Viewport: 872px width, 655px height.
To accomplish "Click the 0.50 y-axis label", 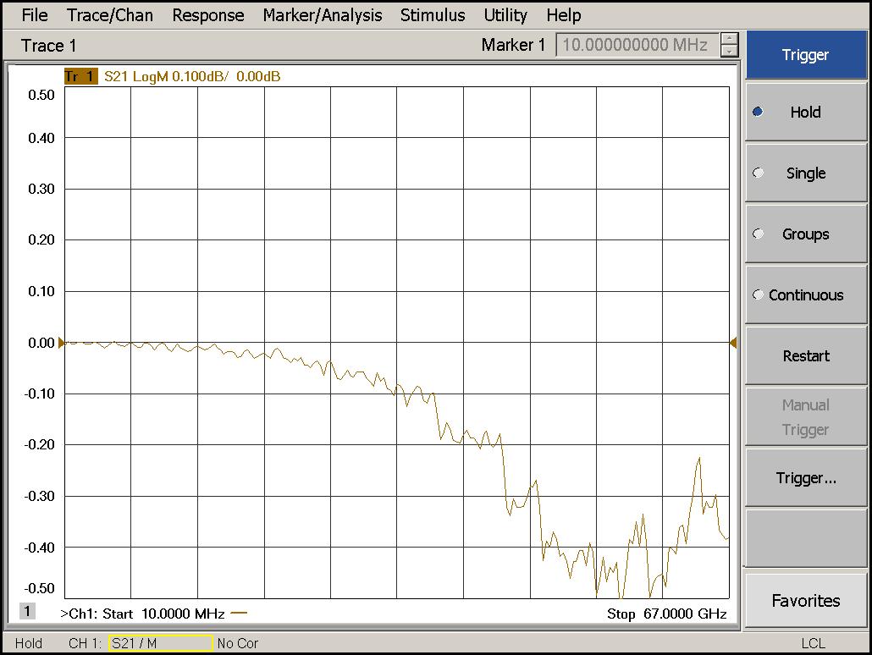I will click(41, 95).
